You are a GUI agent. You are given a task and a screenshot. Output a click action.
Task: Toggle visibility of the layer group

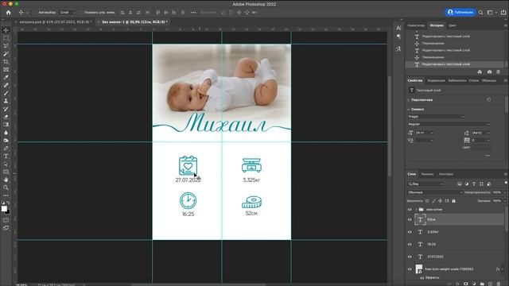click(x=410, y=210)
